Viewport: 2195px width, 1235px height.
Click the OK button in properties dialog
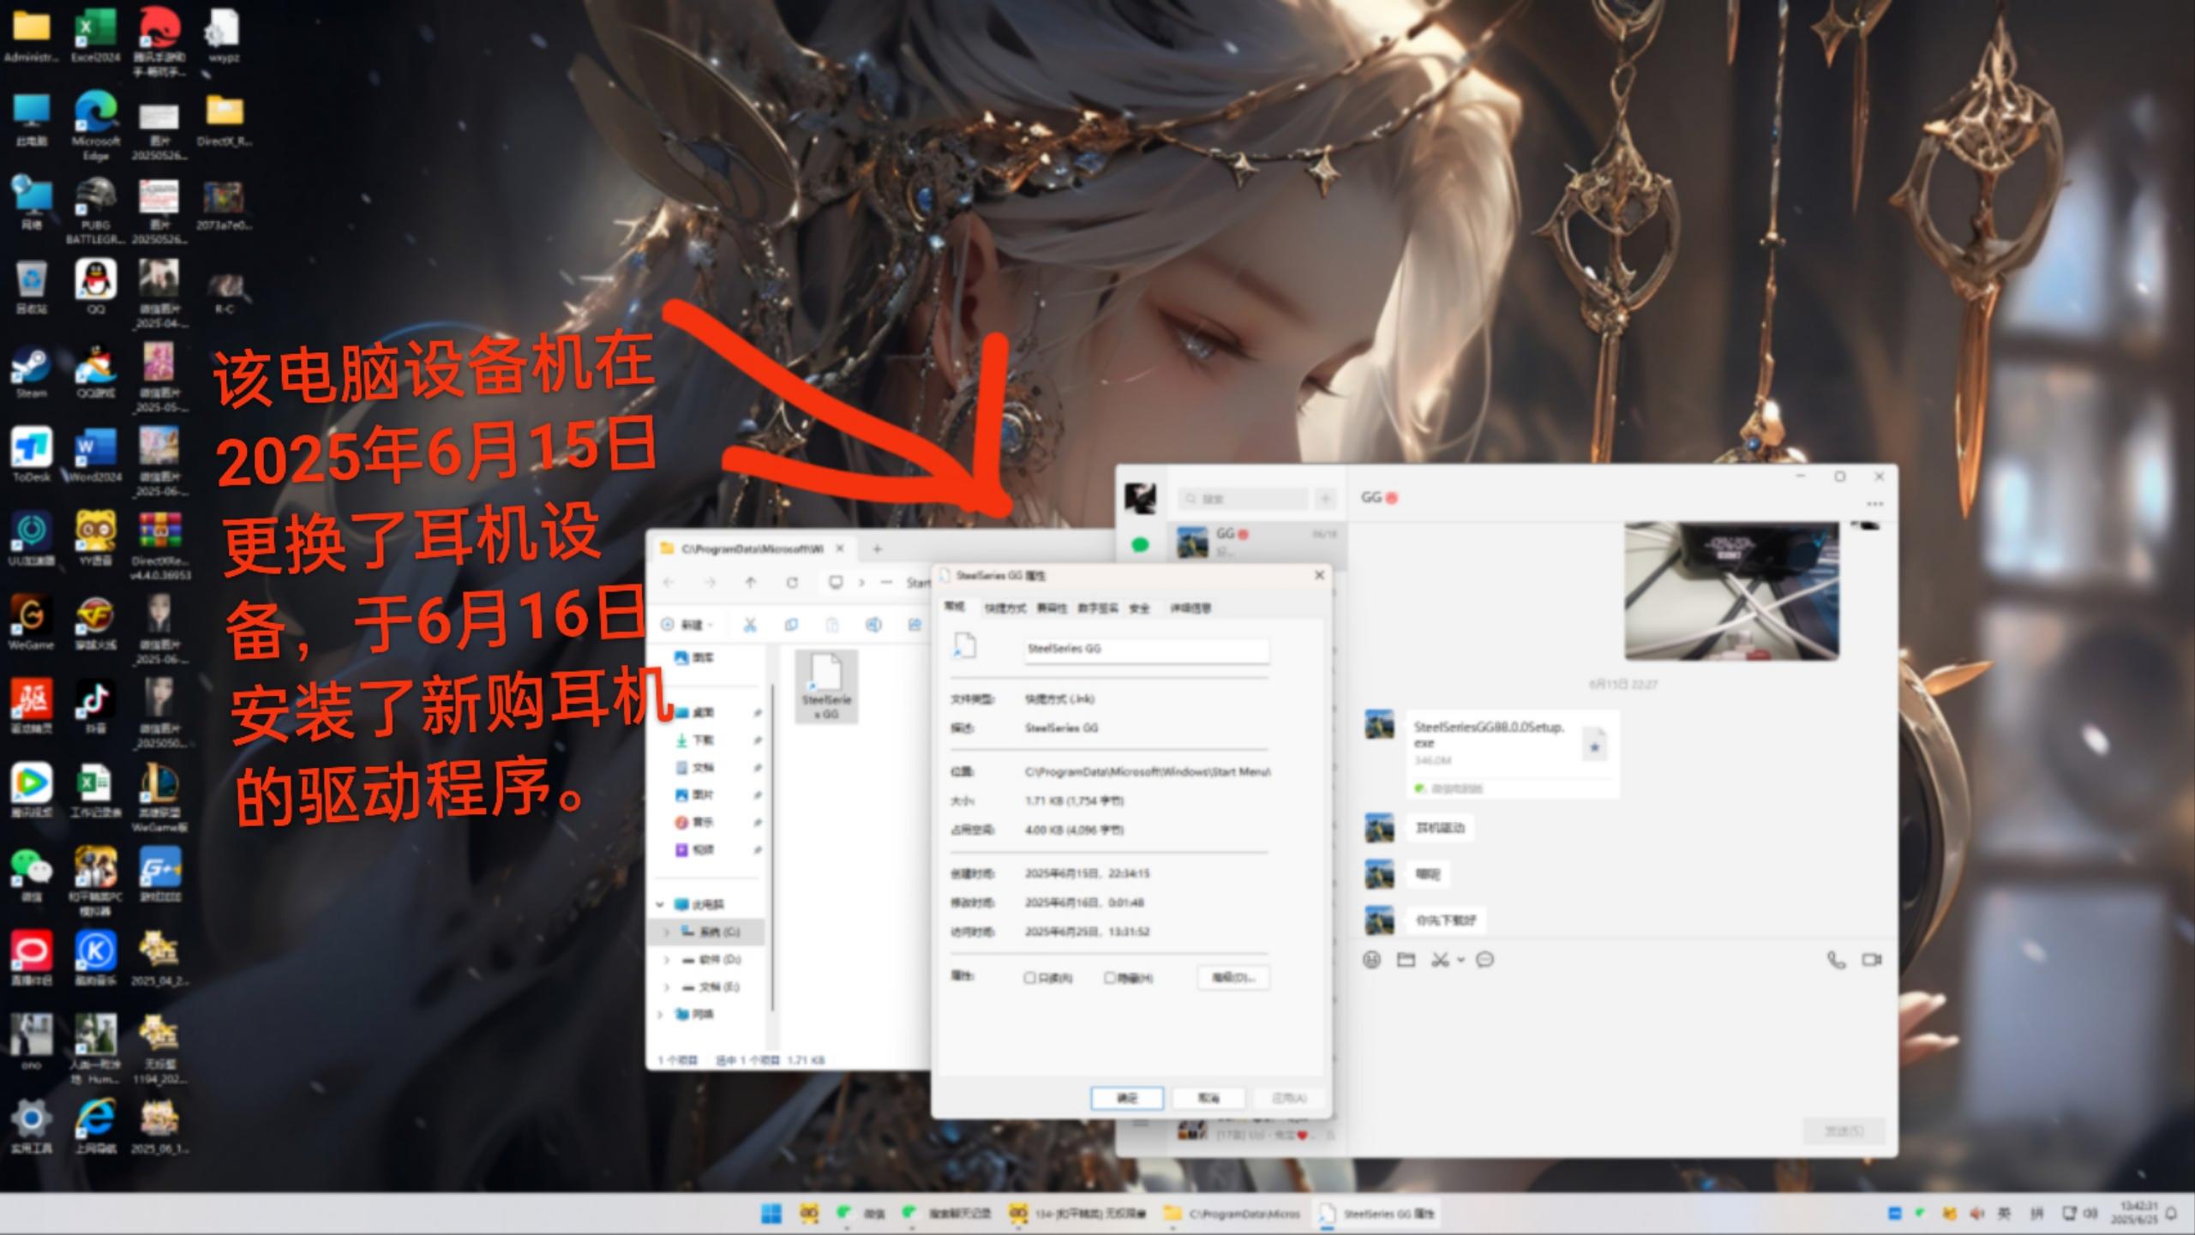point(1127,1098)
